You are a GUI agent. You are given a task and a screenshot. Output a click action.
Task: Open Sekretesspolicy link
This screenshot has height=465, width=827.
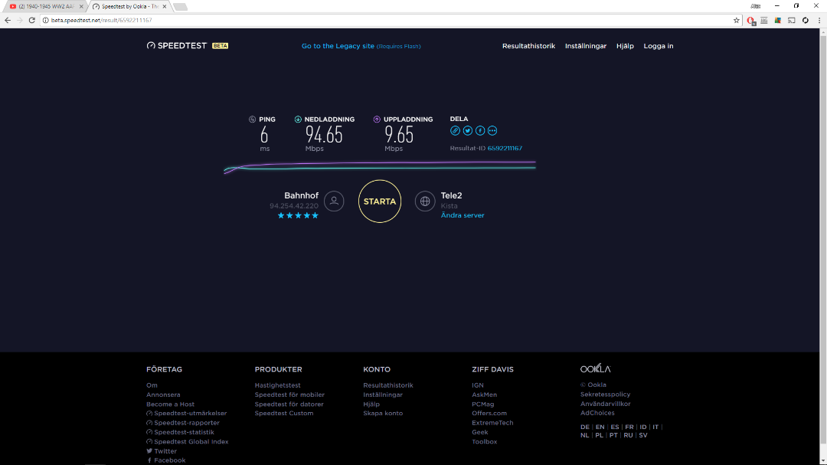(606, 395)
